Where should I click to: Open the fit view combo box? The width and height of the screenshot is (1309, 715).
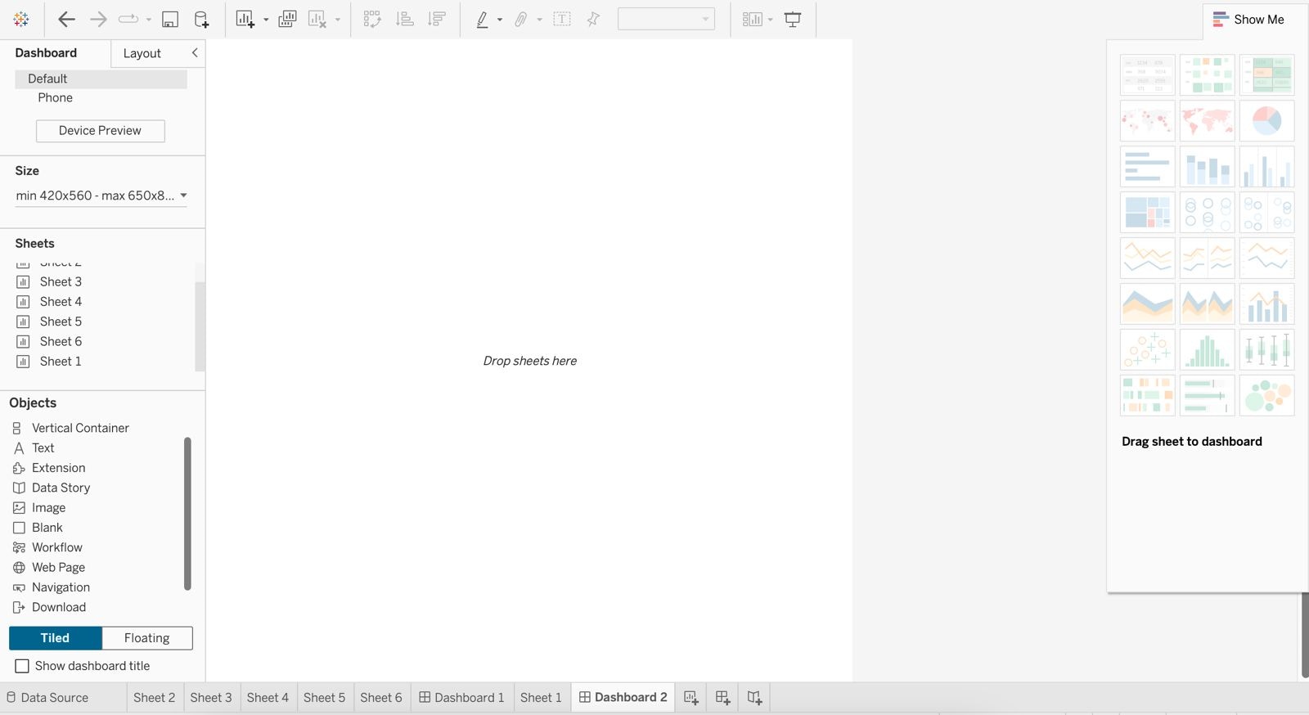click(x=666, y=19)
